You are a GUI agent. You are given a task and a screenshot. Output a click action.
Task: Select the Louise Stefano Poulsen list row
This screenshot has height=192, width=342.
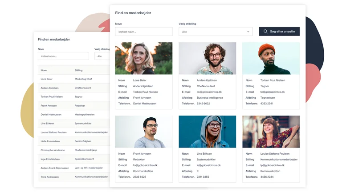(x=74, y=132)
